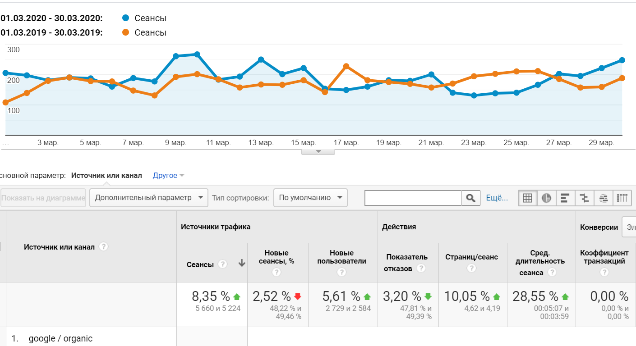Select the Источник или канал primary dimension

tap(106, 176)
